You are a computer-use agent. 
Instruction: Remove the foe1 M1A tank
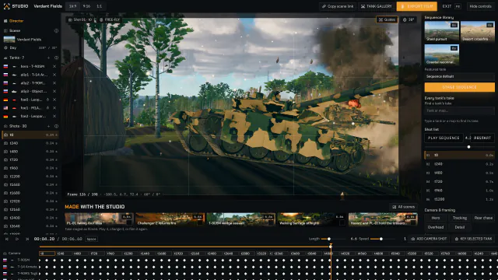pyautogui.click(x=54, y=108)
